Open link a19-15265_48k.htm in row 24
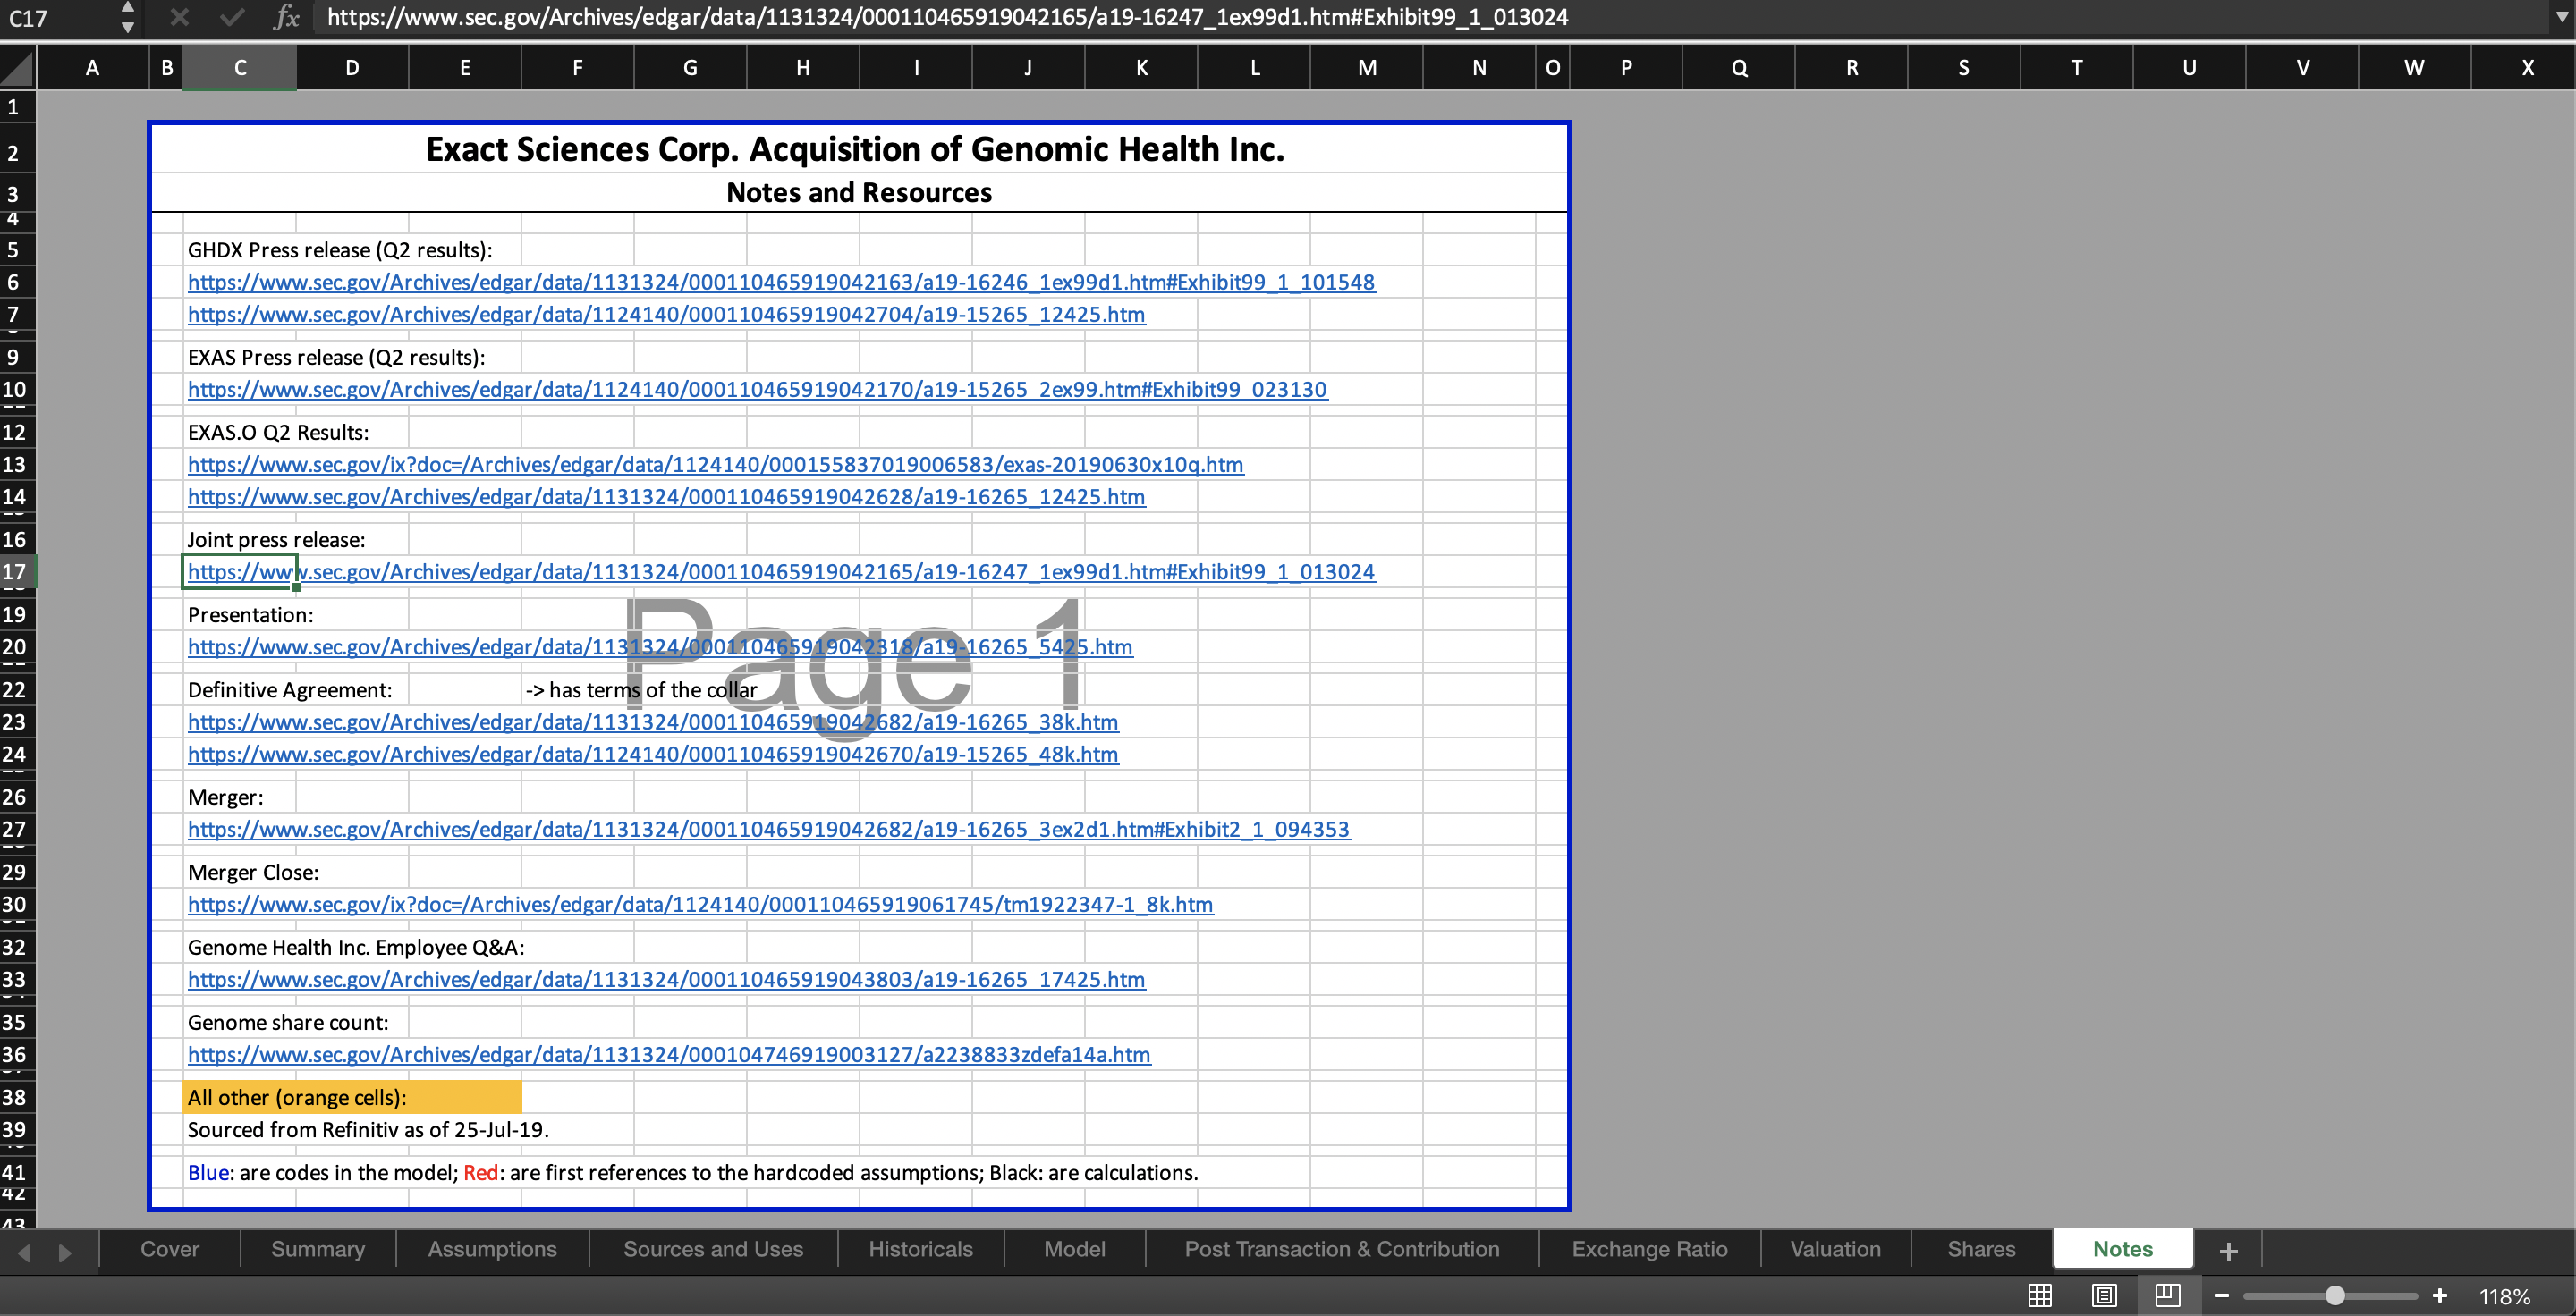The width and height of the screenshot is (2576, 1316). click(x=653, y=754)
